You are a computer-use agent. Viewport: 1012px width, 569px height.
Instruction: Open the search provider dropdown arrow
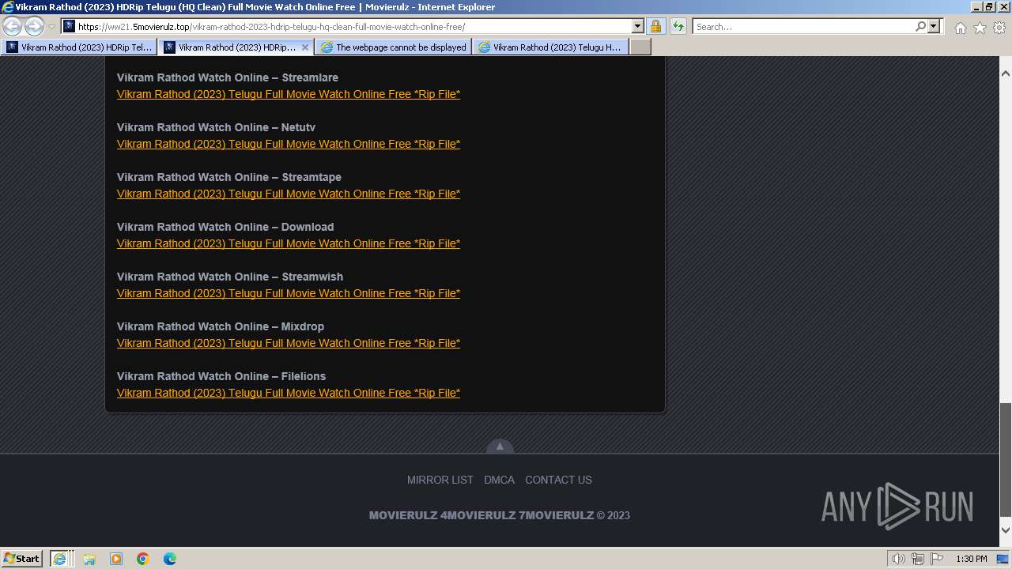coord(934,26)
